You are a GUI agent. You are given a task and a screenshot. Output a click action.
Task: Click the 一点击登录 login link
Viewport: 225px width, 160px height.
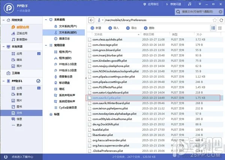coord(24,11)
